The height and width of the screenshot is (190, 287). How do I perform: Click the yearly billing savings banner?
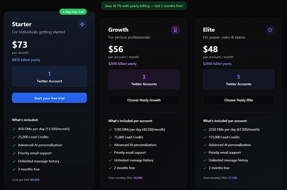coord(144,6)
